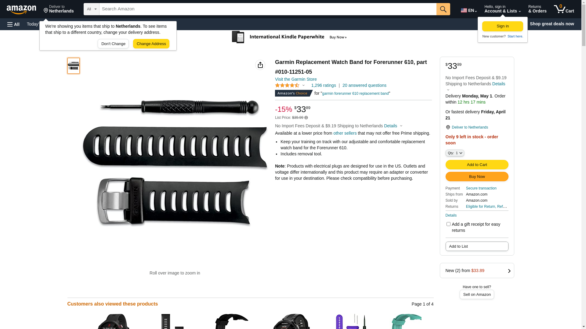Click the Deliver to Netherlands location icon
Screen dimensions: 586x329
(448, 127)
